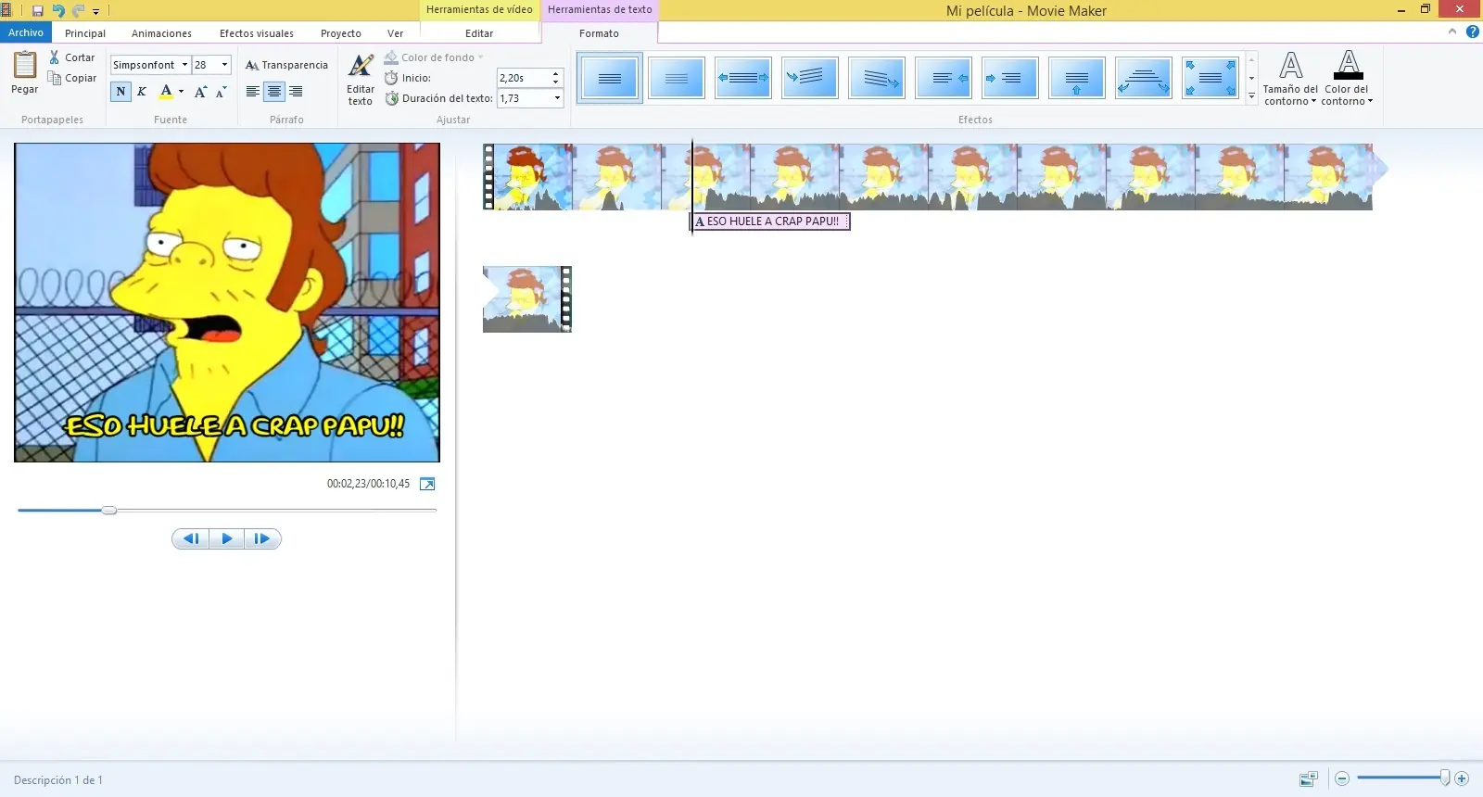
Task: Center align the text
Action: [x=273, y=91]
